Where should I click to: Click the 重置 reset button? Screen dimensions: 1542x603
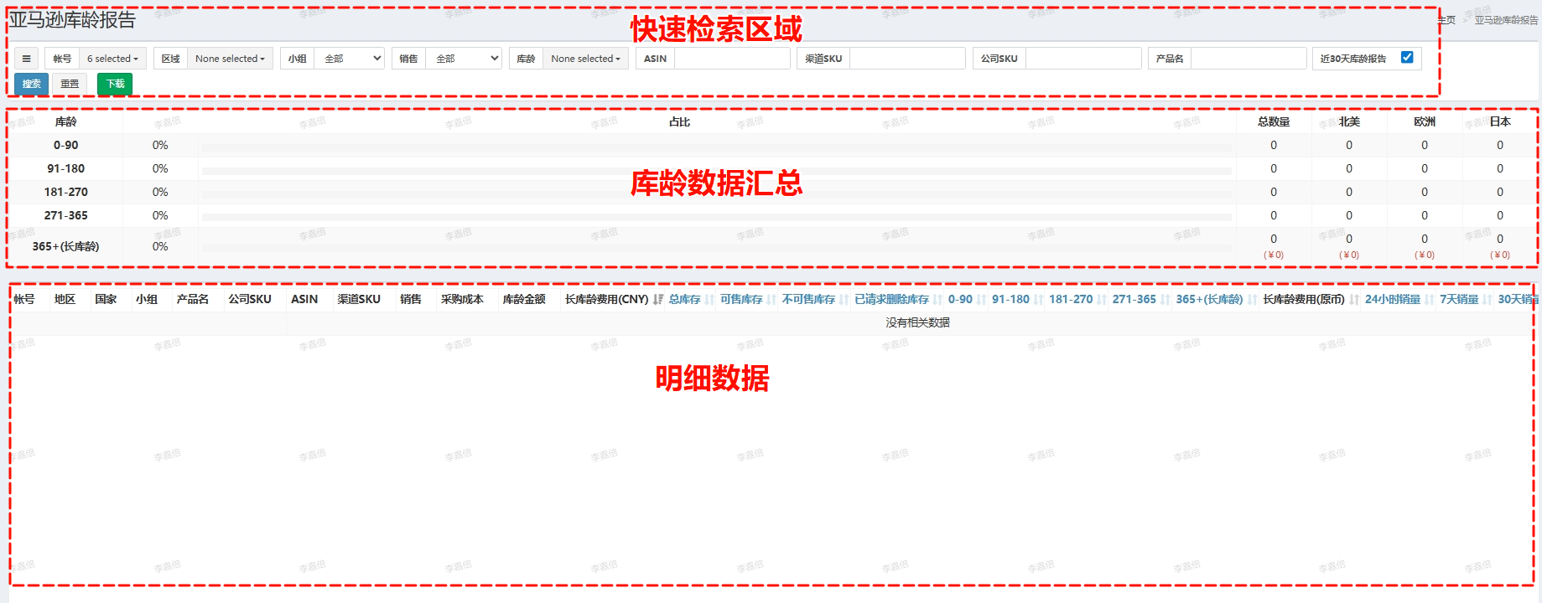point(70,84)
